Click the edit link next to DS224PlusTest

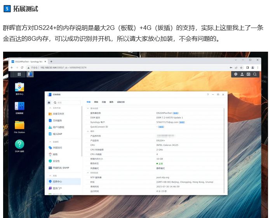176,113
